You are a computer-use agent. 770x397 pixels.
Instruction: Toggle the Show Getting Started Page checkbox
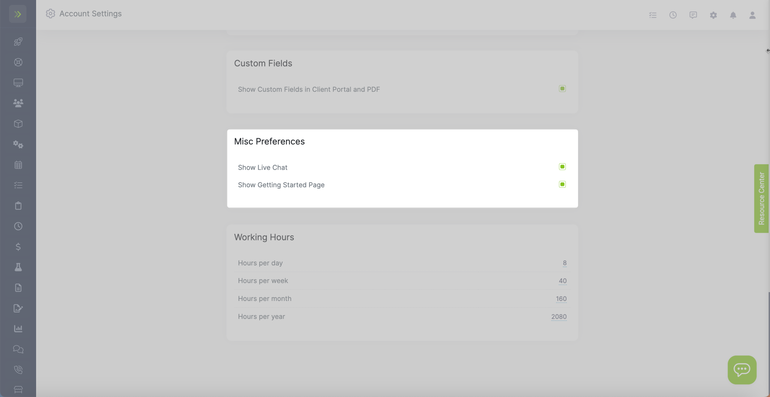[x=562, y=184]
